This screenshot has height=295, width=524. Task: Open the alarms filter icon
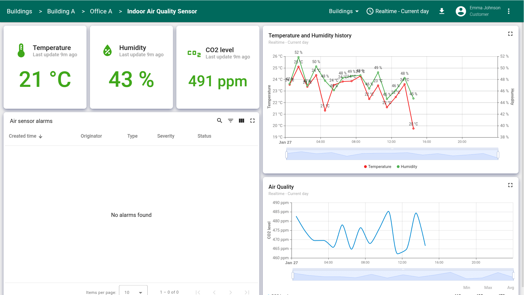[x=231, y=121]
